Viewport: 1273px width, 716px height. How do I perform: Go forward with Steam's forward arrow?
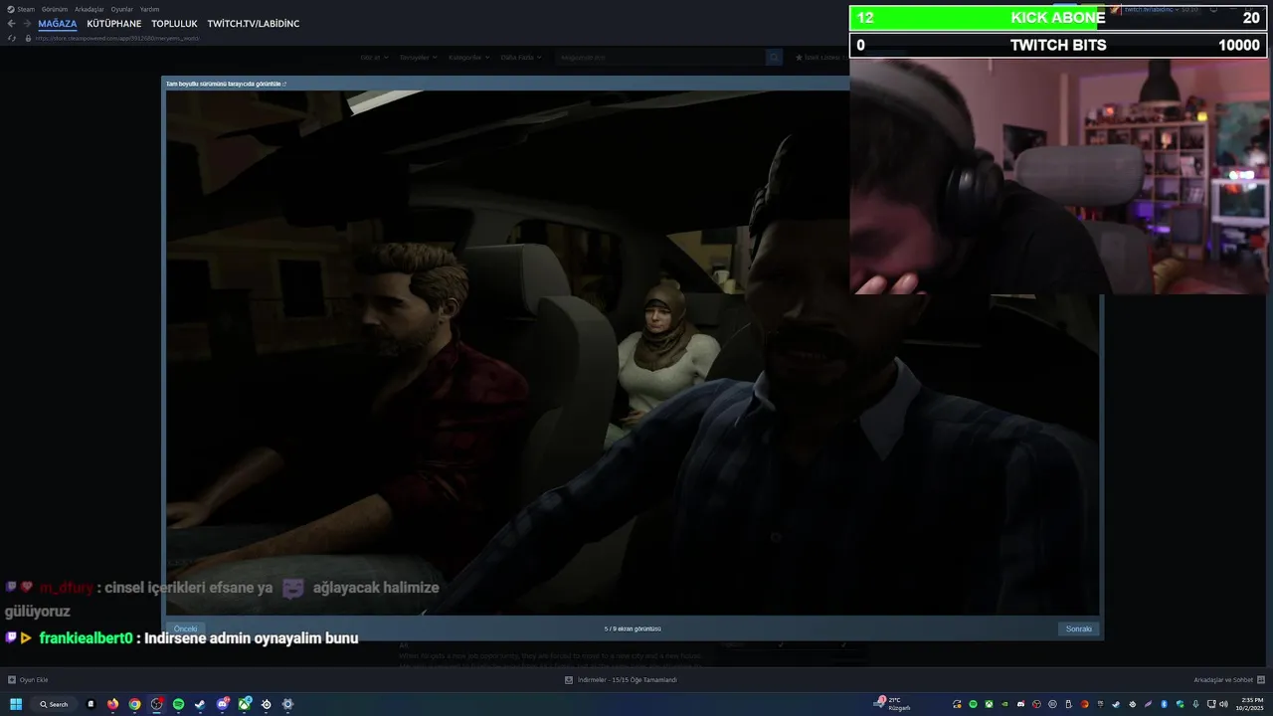point(27,23)
